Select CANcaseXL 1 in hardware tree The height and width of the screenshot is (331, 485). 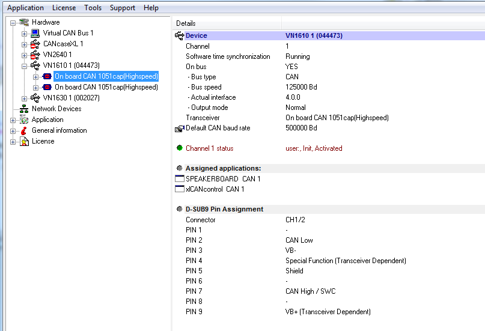tap(63, 44)
